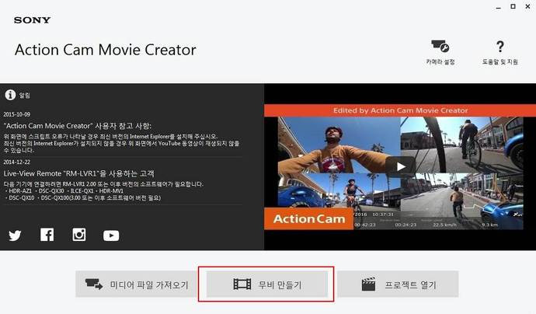Select the 2015-10-09 notice heading
The image size is (536, 314).
pos(77,126)
